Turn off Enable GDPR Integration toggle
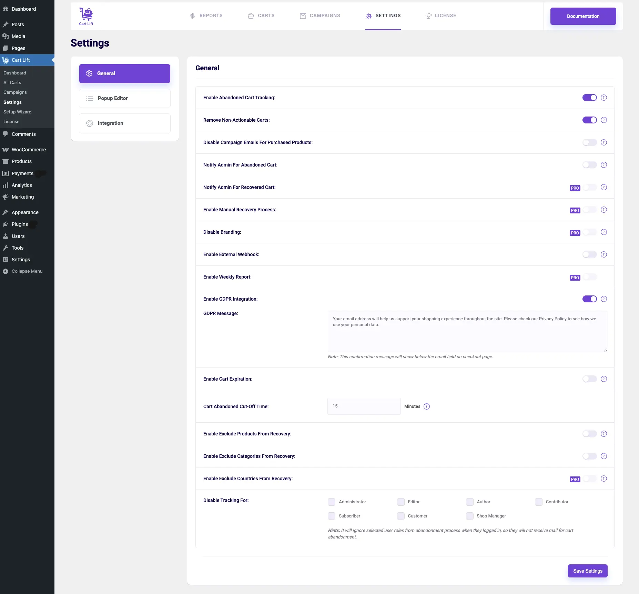639x594 pixels. pyautogui.click(x=589, y=299)
